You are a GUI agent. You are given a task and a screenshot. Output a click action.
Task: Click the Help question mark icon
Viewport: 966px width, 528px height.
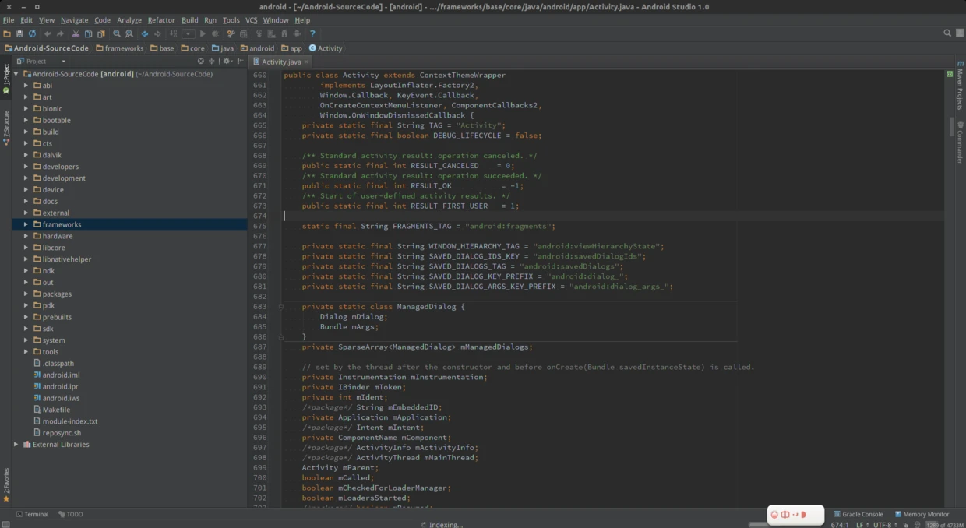313,33
